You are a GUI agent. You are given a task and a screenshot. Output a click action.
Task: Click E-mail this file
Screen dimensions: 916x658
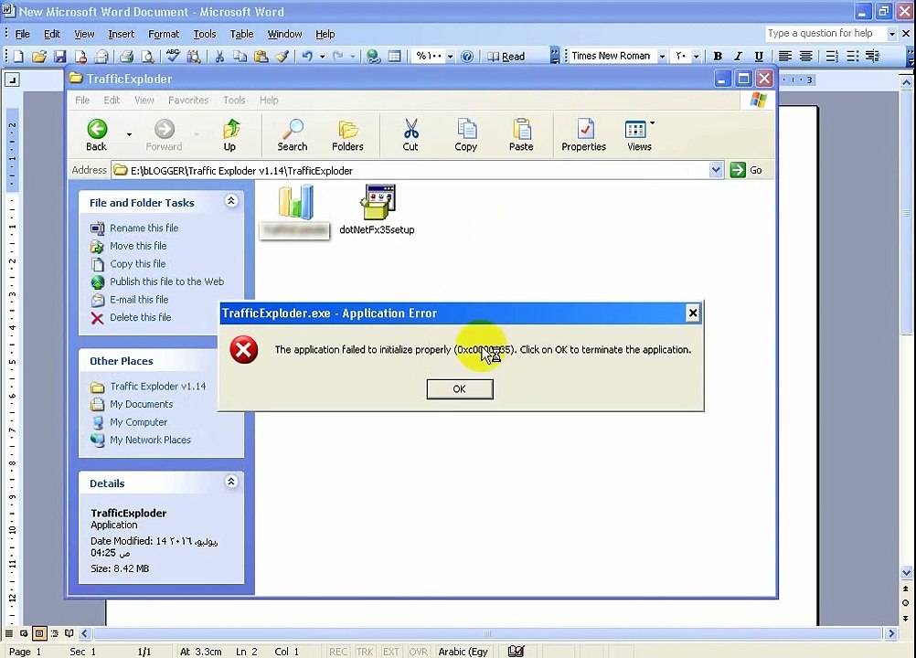point(139,300)
